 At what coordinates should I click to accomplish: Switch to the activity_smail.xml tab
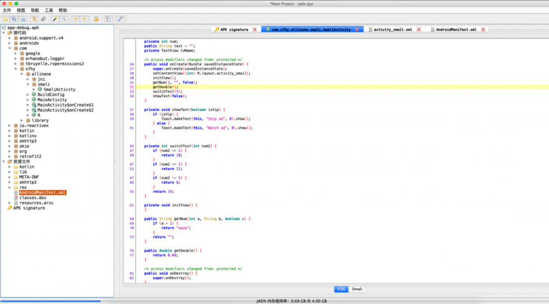(x=393, y=29)
